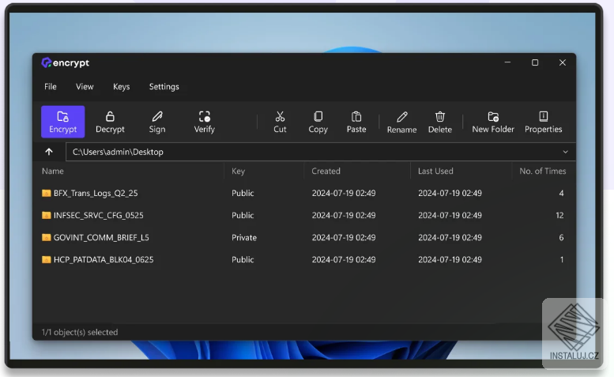The image size is (614, 377).
Task: Maximize the encrypt window
Action: point(535,62)
